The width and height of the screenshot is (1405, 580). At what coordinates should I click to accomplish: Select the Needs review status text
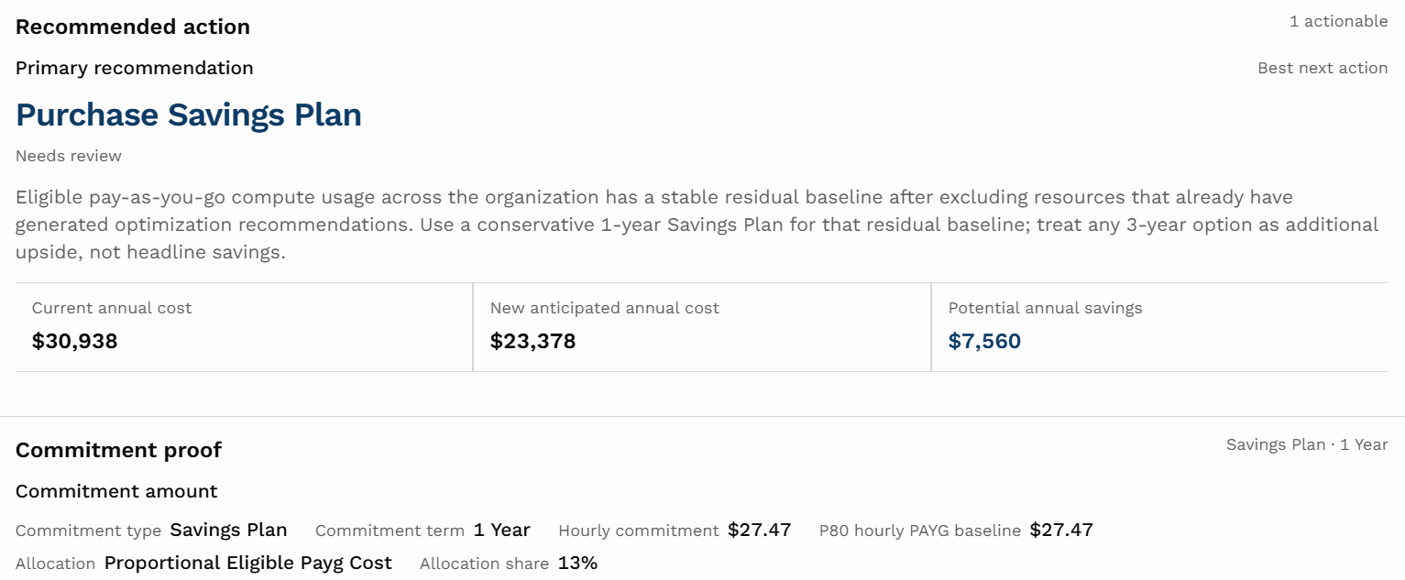pyautogui.click(x=69, y=156)
